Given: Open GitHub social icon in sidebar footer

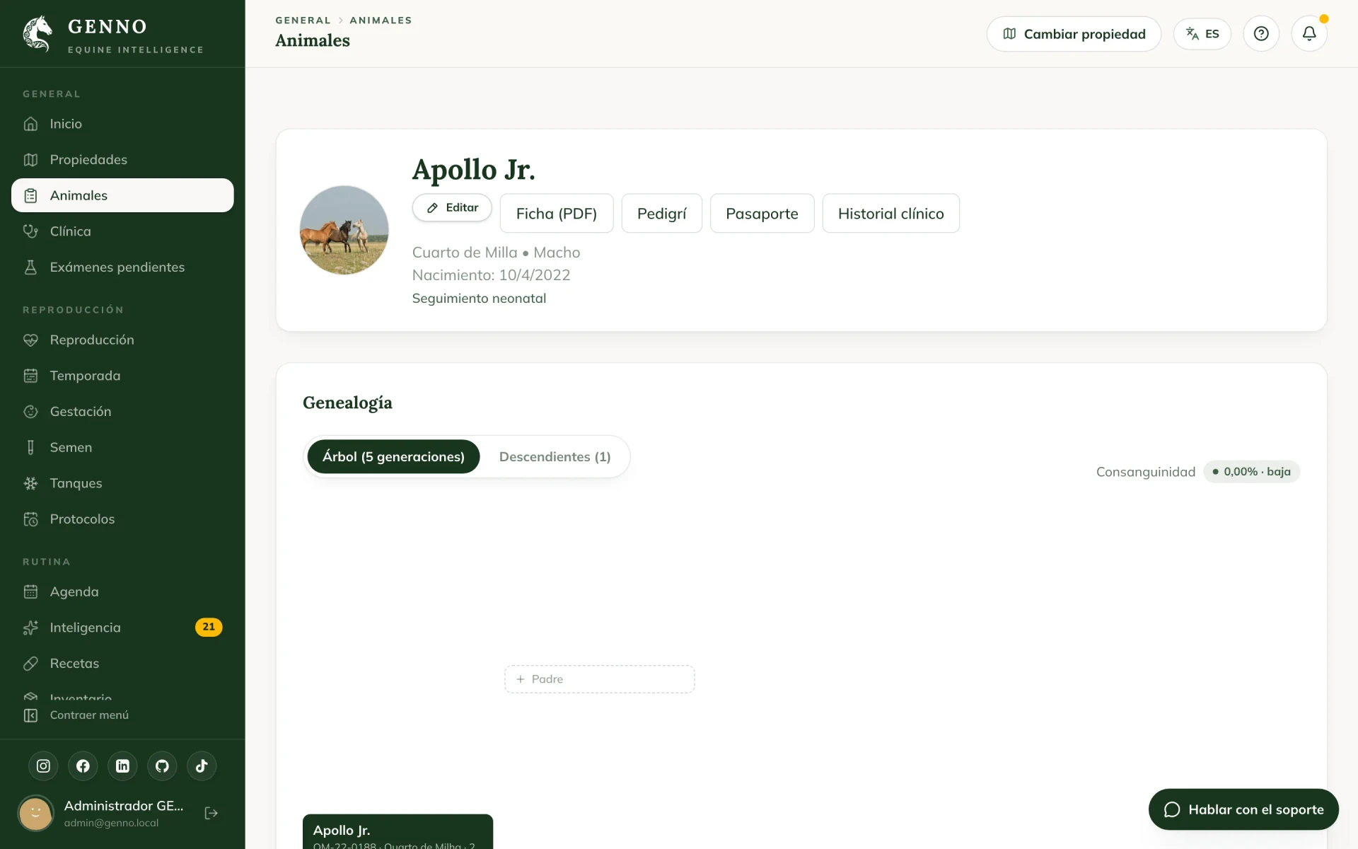Looking at the screenshot, I should [162, 766].
